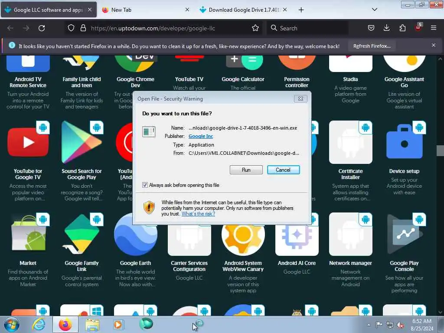Click the Firefox Search box

tap(307, 28)
